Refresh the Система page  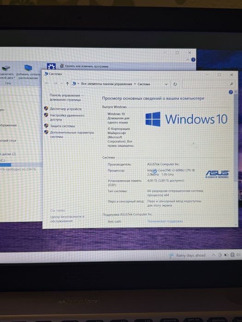tap(175, 84)
